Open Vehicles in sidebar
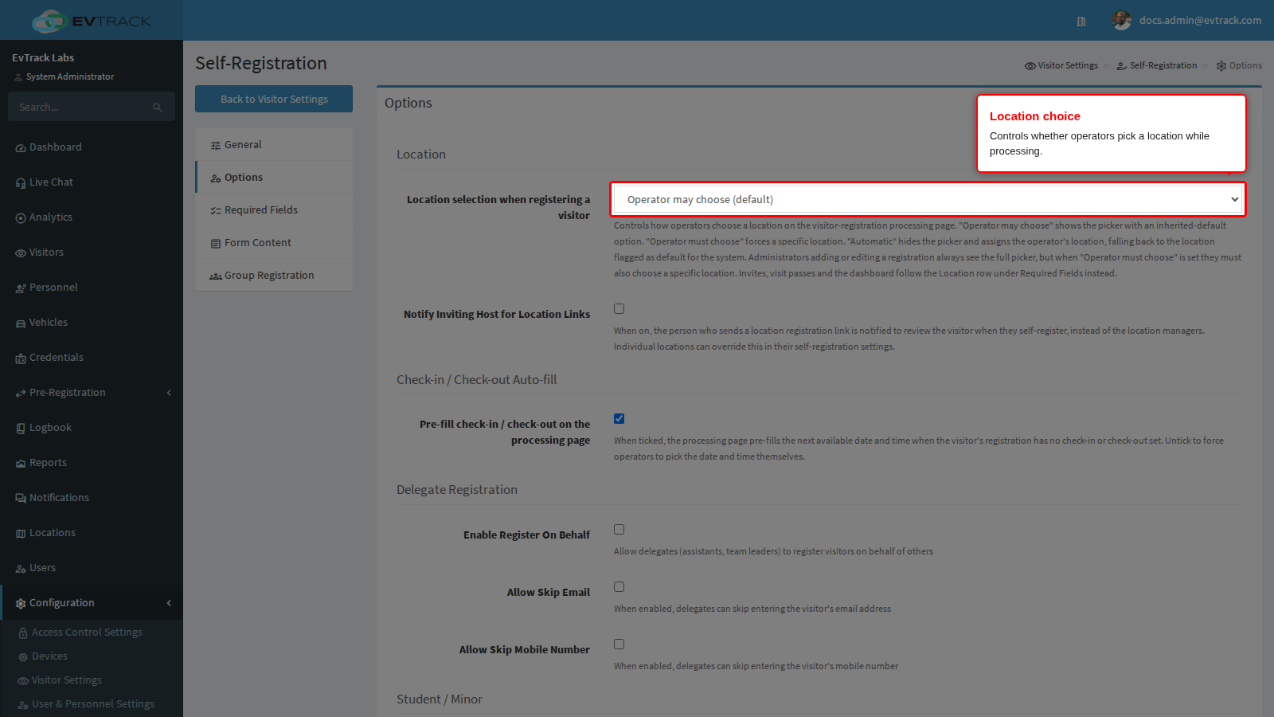 92,323
